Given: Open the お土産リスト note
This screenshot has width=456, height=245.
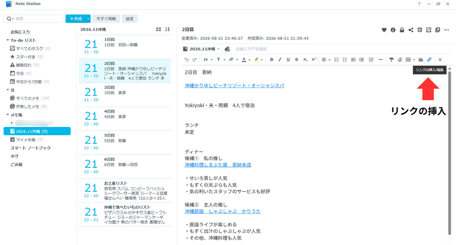Looking at the screenshot, I should (x=125, y=190).
